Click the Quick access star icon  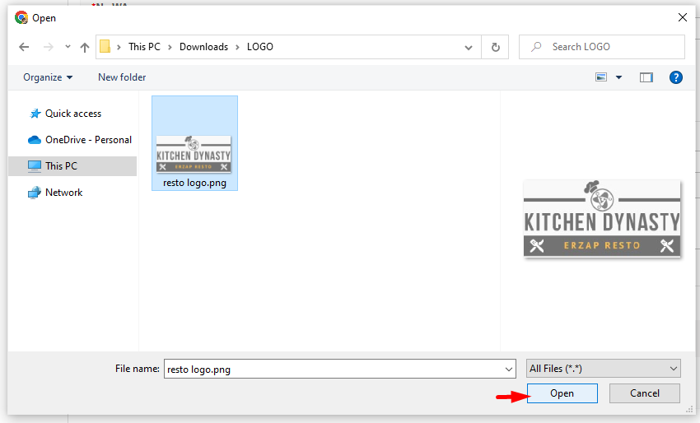(35, 114)
